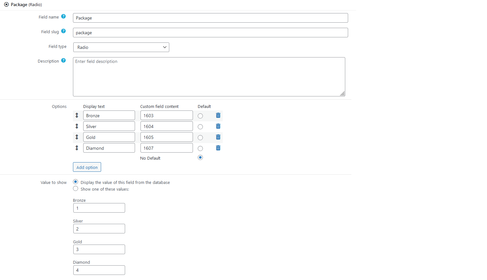Edit the Silver display text field

(109, 126)
